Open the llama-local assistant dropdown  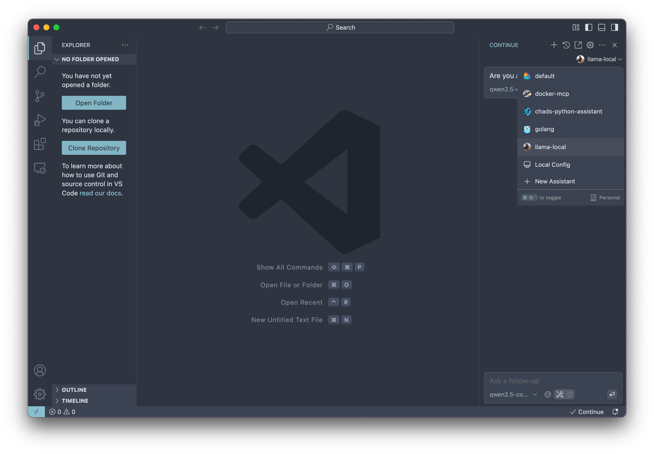coord(599,59)
